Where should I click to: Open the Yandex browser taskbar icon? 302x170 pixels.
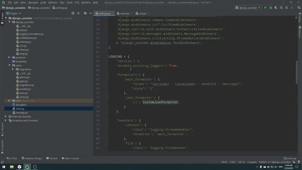[19, 167]
